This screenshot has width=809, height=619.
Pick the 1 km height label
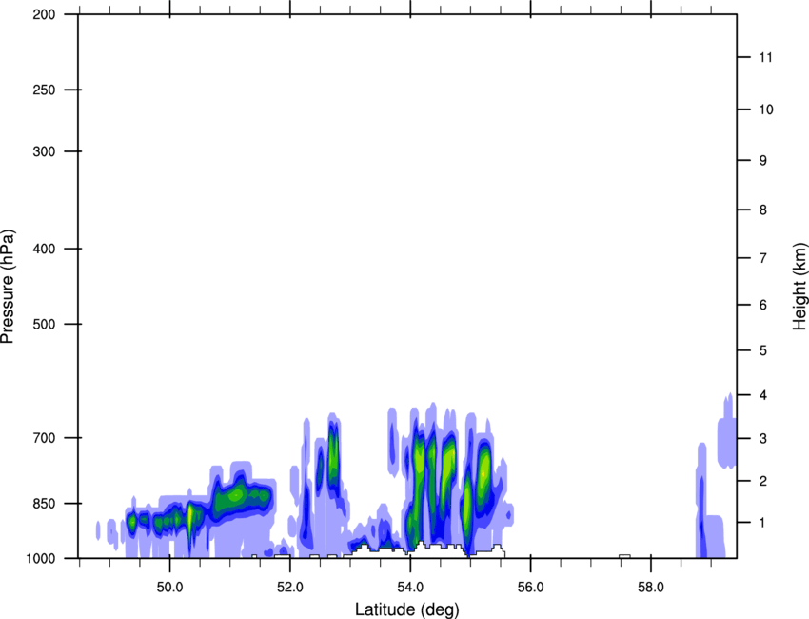tap(763, 523)
